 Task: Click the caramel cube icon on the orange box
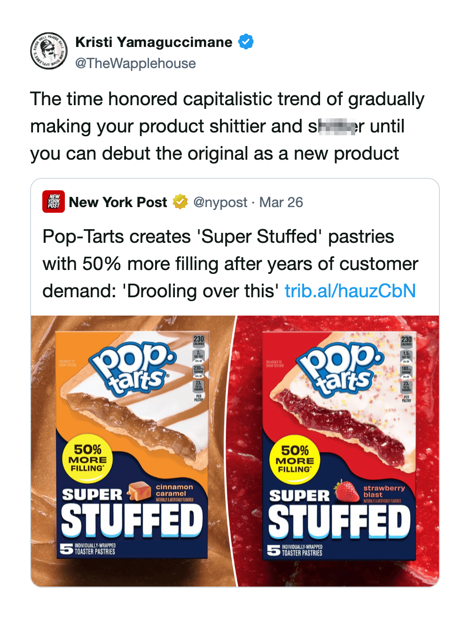(139, 490)
